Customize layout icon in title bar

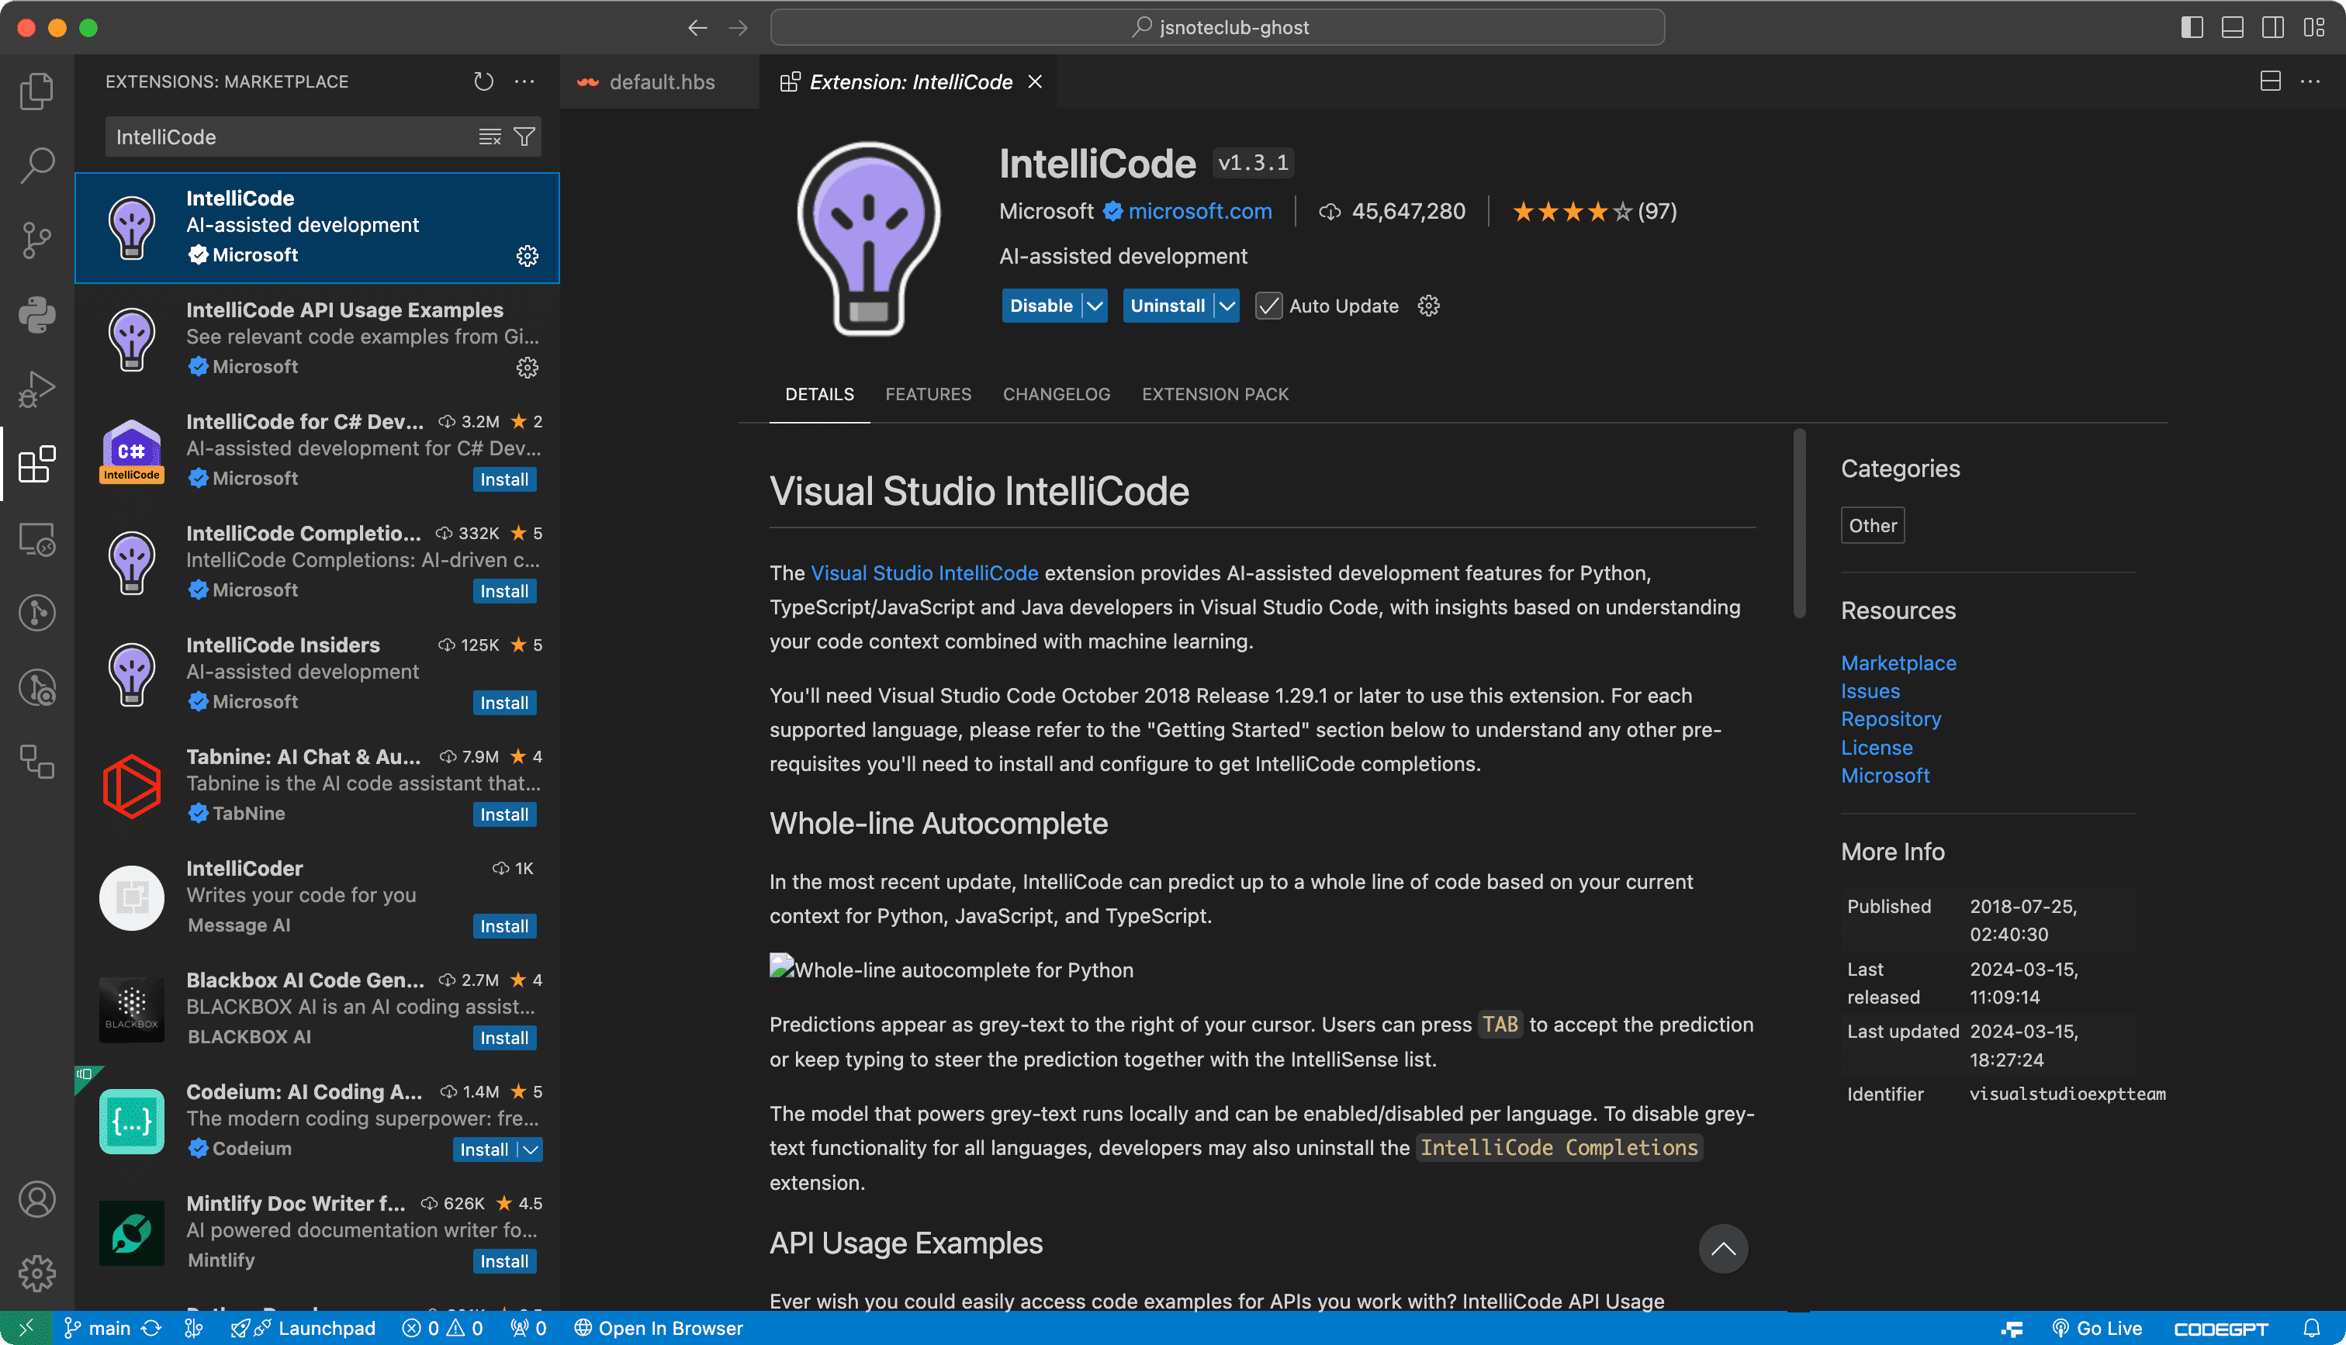click(2315, 28)
